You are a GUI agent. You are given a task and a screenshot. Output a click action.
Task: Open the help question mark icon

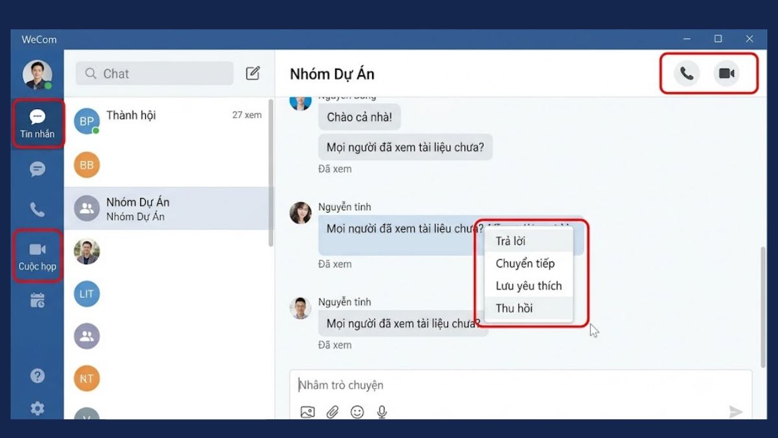click(38, 376)
